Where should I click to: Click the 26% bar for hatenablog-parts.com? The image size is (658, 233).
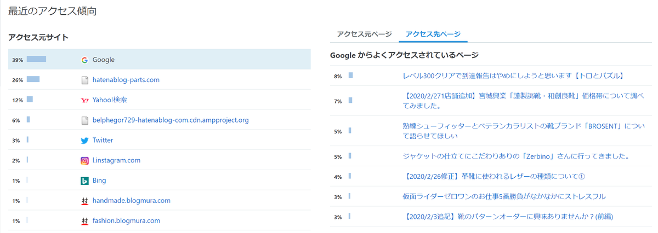(x=33, y=79)
